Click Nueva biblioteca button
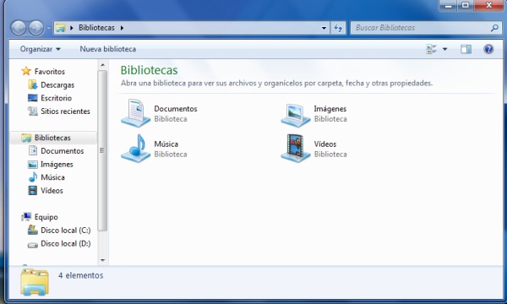The height and width of the screenshot is (304, 507). click(107, 49)
